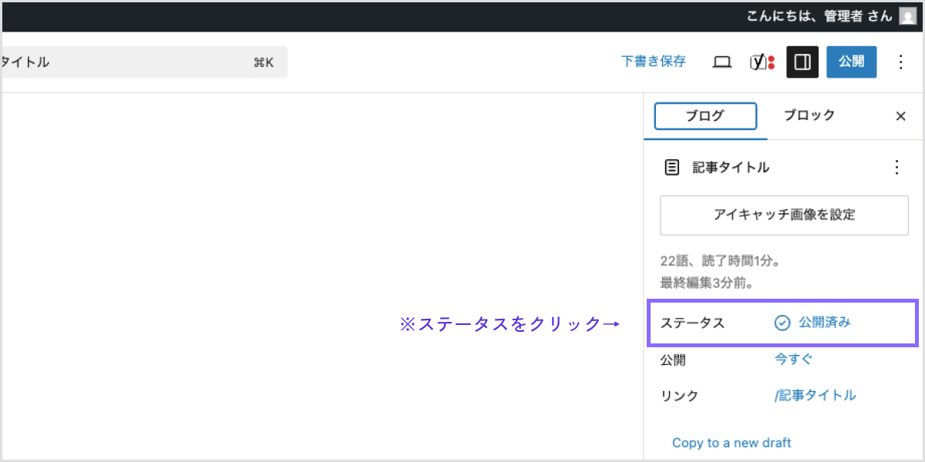The height and width of the screenshot is (462, 925).
Task: Click アイキャッチ画像を設定 button
Action: [784, 215]
